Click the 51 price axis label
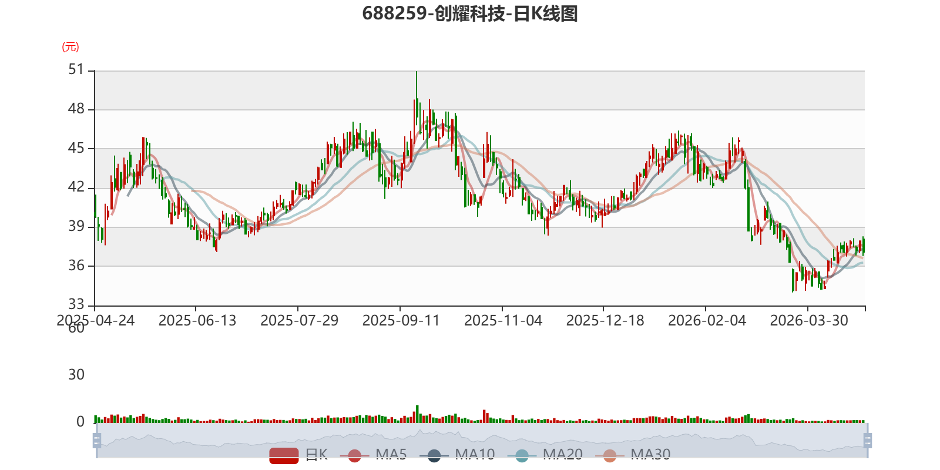 [x=76, y=69]
